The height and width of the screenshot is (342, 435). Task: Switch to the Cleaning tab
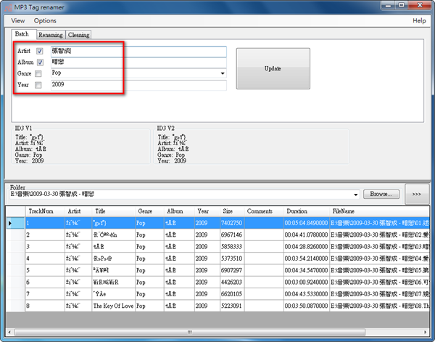[78, 34]
